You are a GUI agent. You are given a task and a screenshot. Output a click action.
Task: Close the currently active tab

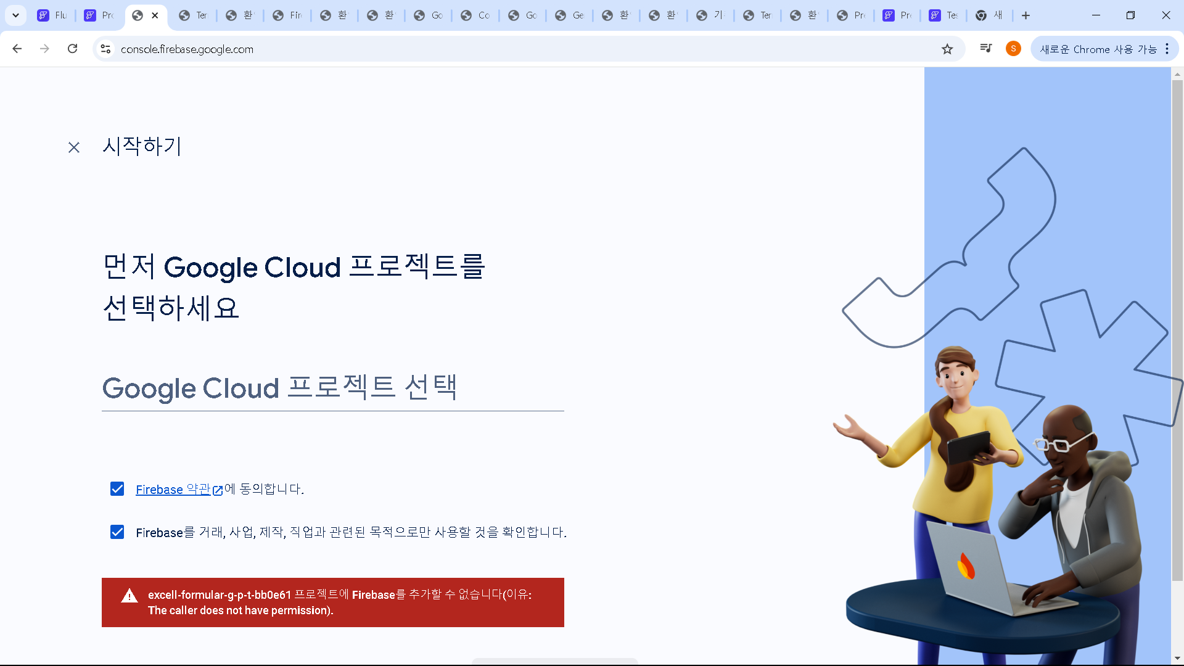click(155, 15)
